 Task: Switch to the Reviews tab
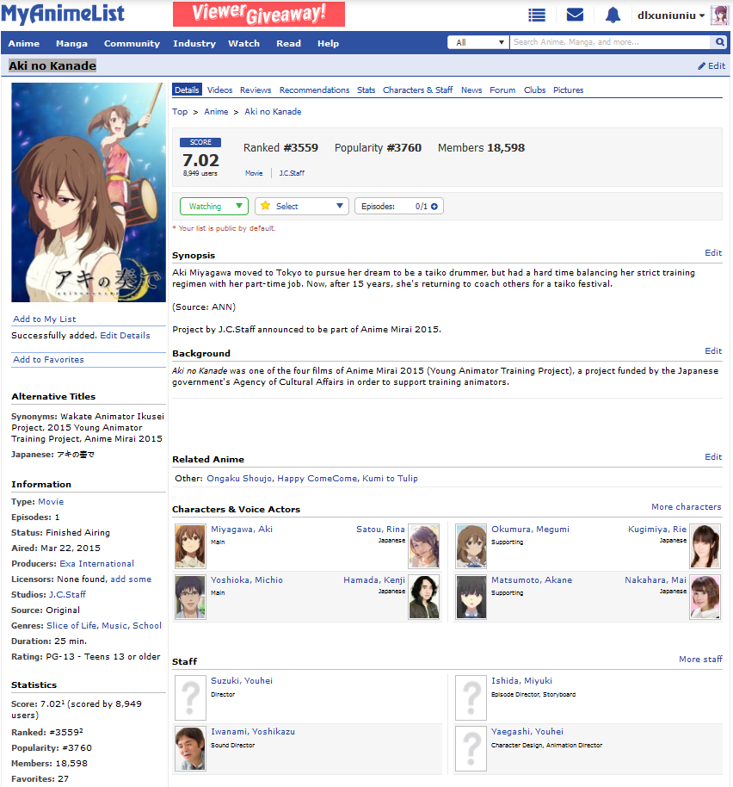pos(256,90)
